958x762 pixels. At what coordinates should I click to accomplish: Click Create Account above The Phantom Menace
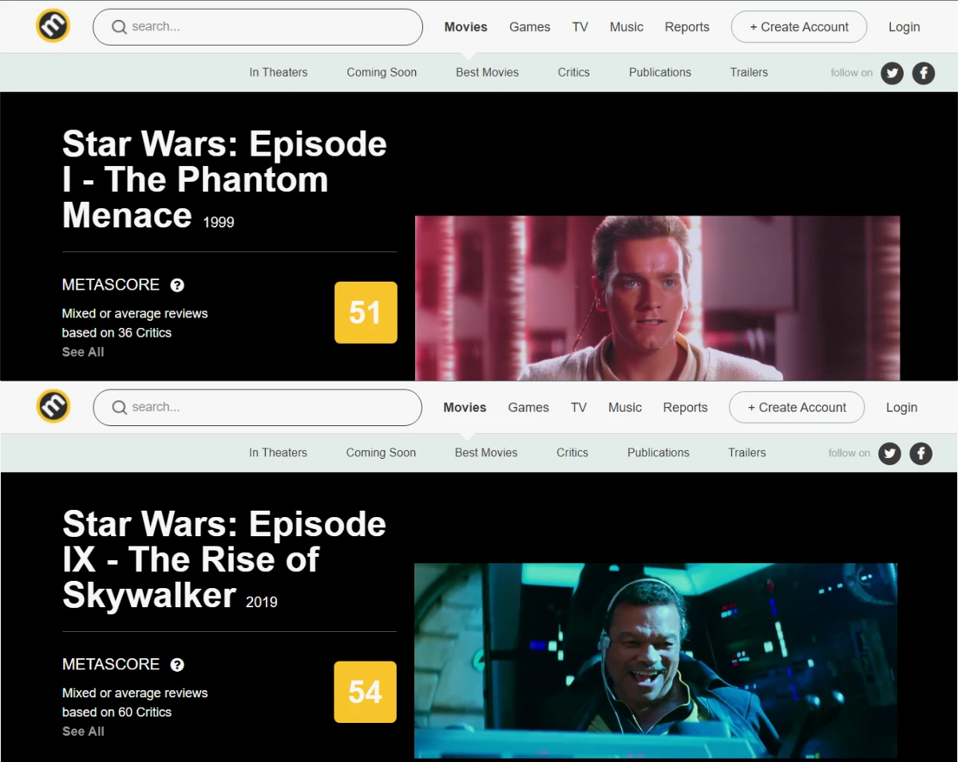pyautogui.click(x=799, y=27)
